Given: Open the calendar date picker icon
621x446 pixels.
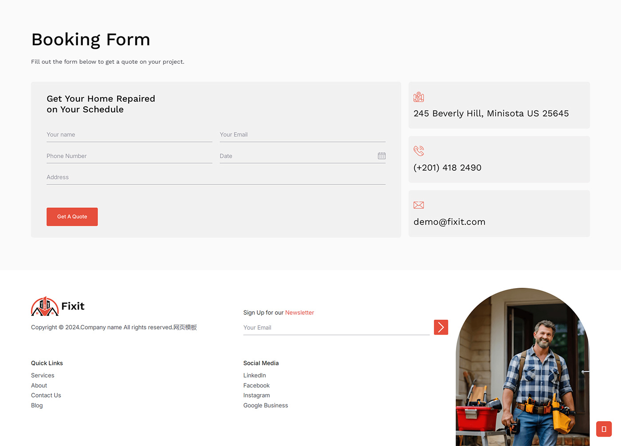Looking at the screenshot, I should (381, 156).
